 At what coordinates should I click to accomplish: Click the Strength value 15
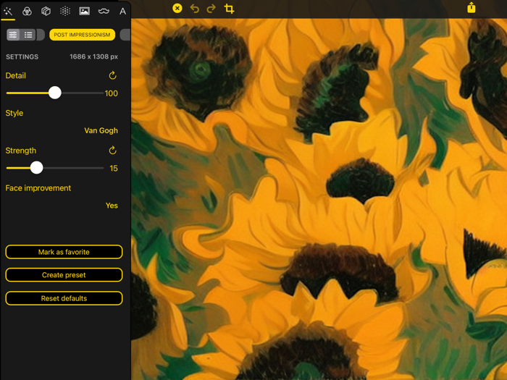[x=114, y=169]
